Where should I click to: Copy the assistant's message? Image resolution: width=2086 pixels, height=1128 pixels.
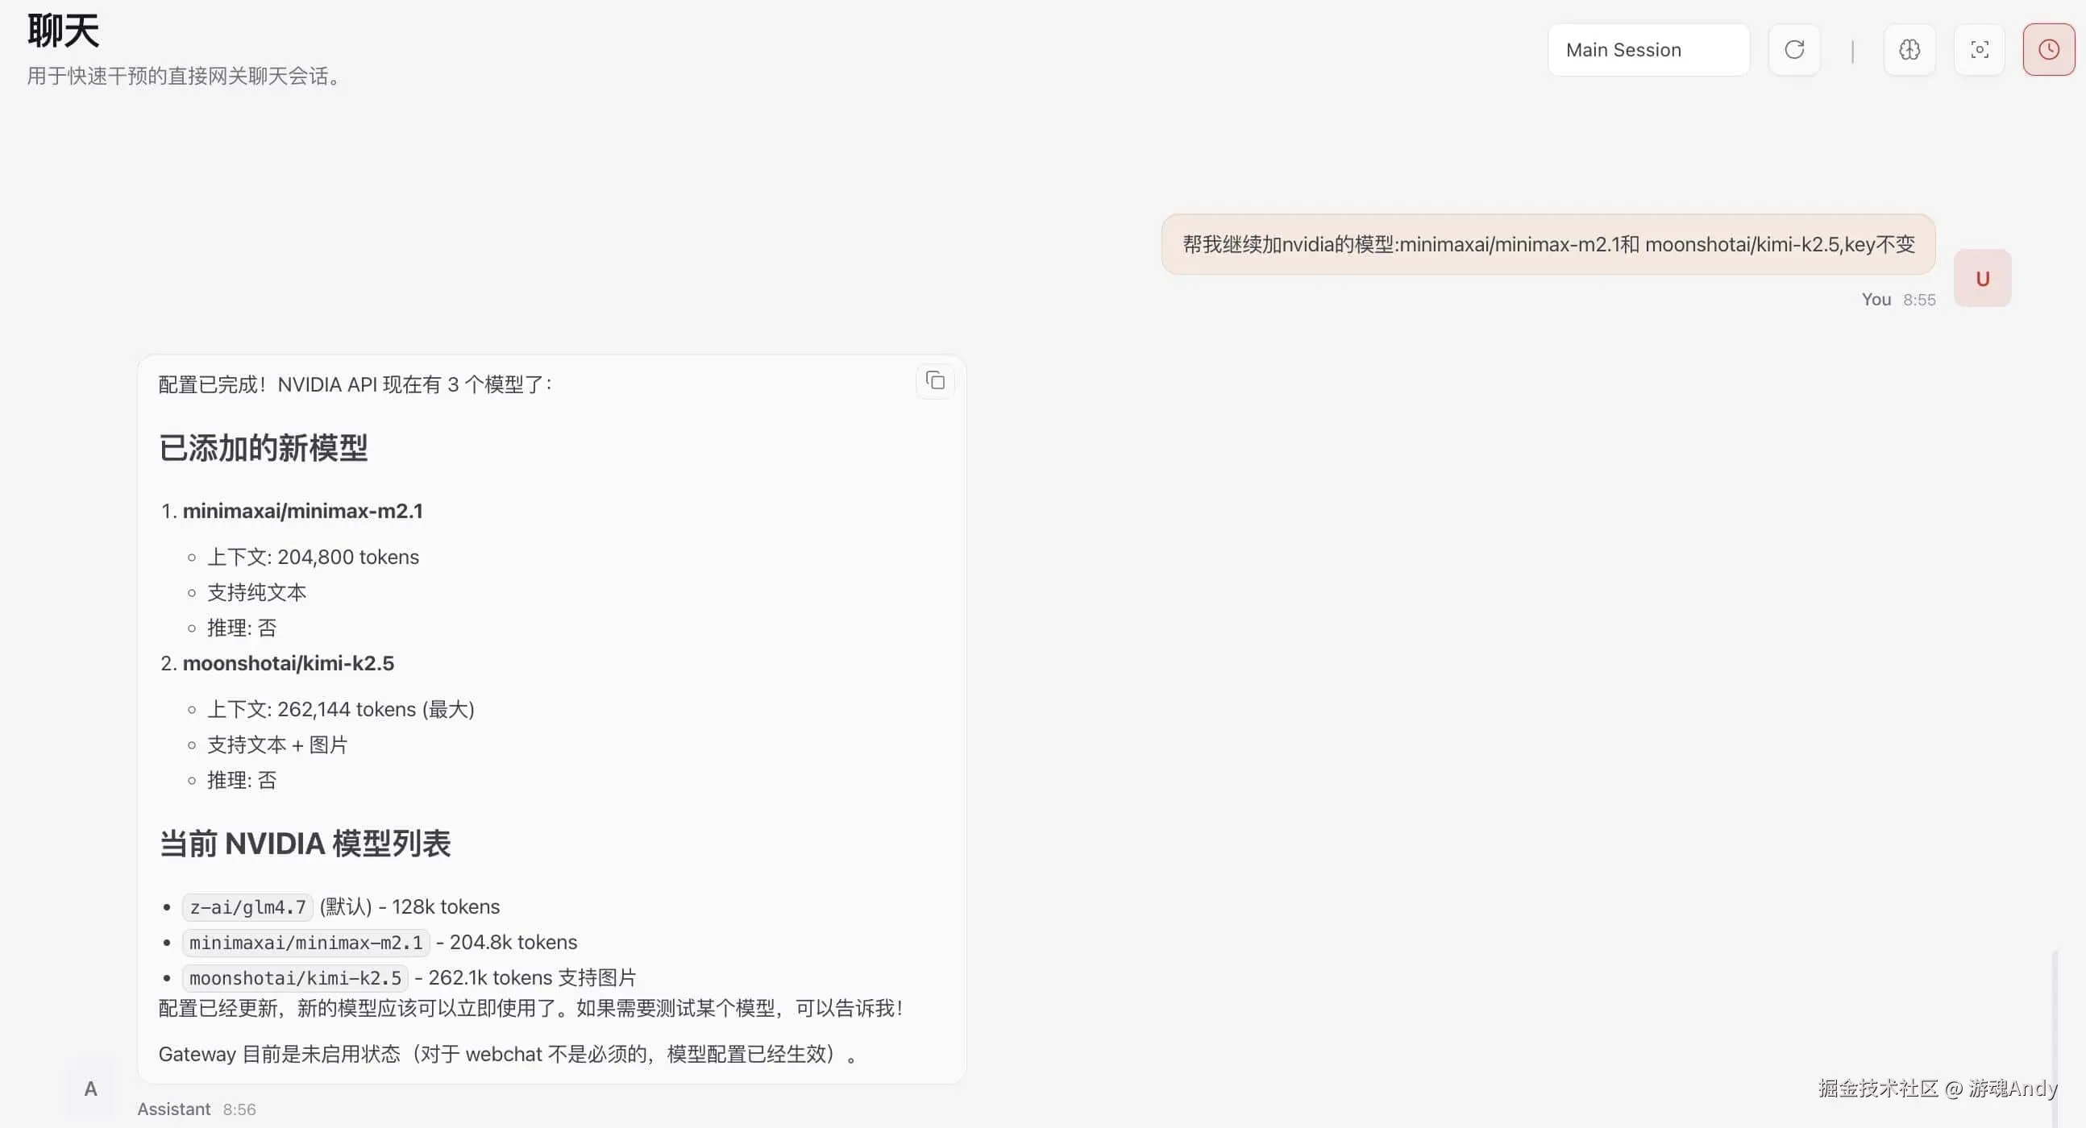934,380
